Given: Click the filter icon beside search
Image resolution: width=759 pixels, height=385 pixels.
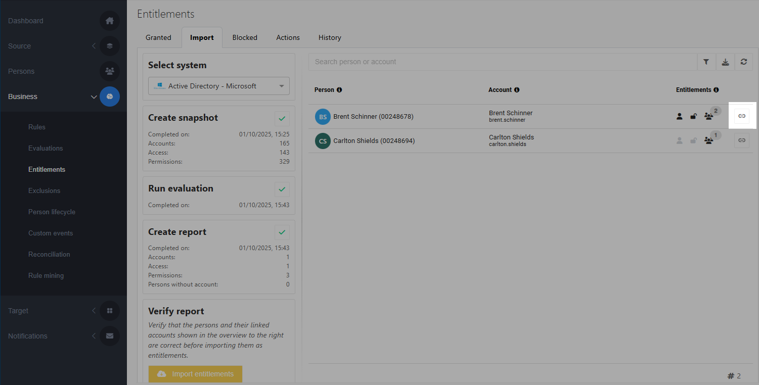Looking at the screenshot, I should point(706,62).
